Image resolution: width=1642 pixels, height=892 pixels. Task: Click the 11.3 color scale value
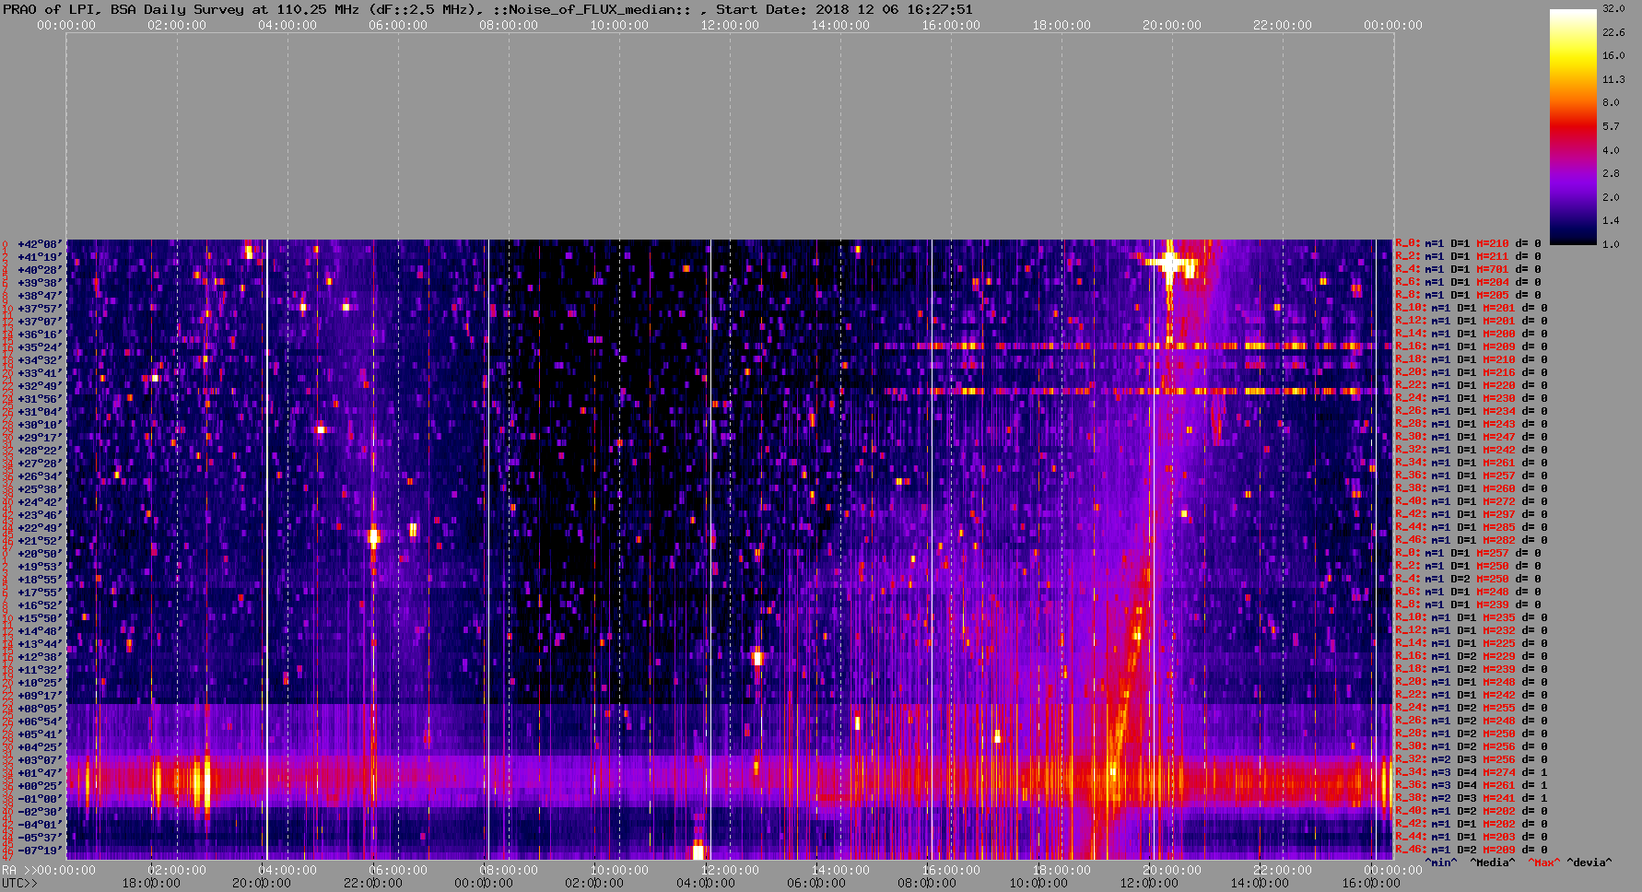tap(1613, 79)
